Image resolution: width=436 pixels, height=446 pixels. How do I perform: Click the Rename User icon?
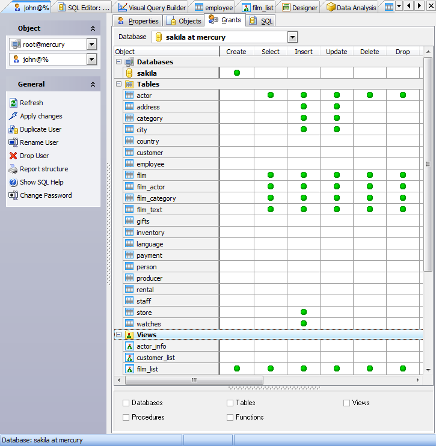[13, 142]
